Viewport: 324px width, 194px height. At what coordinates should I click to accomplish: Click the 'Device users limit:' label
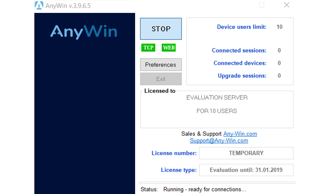coord(242,27)
